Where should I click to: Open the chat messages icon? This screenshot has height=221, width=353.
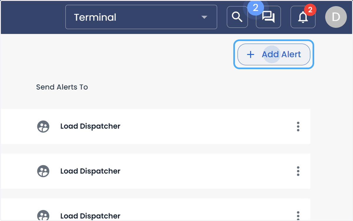pos(268,17)
